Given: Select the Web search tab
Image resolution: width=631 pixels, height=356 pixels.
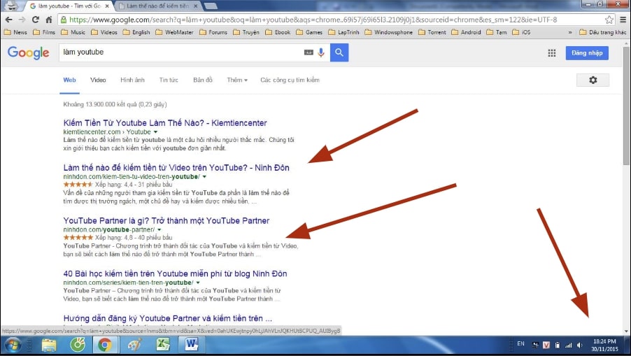Looking at the screenshot, I should pyautogui.click(x=70, y=80).
